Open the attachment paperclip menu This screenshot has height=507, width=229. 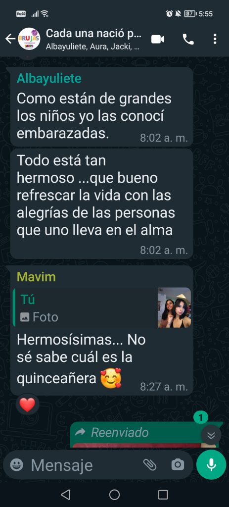(149, 465)
